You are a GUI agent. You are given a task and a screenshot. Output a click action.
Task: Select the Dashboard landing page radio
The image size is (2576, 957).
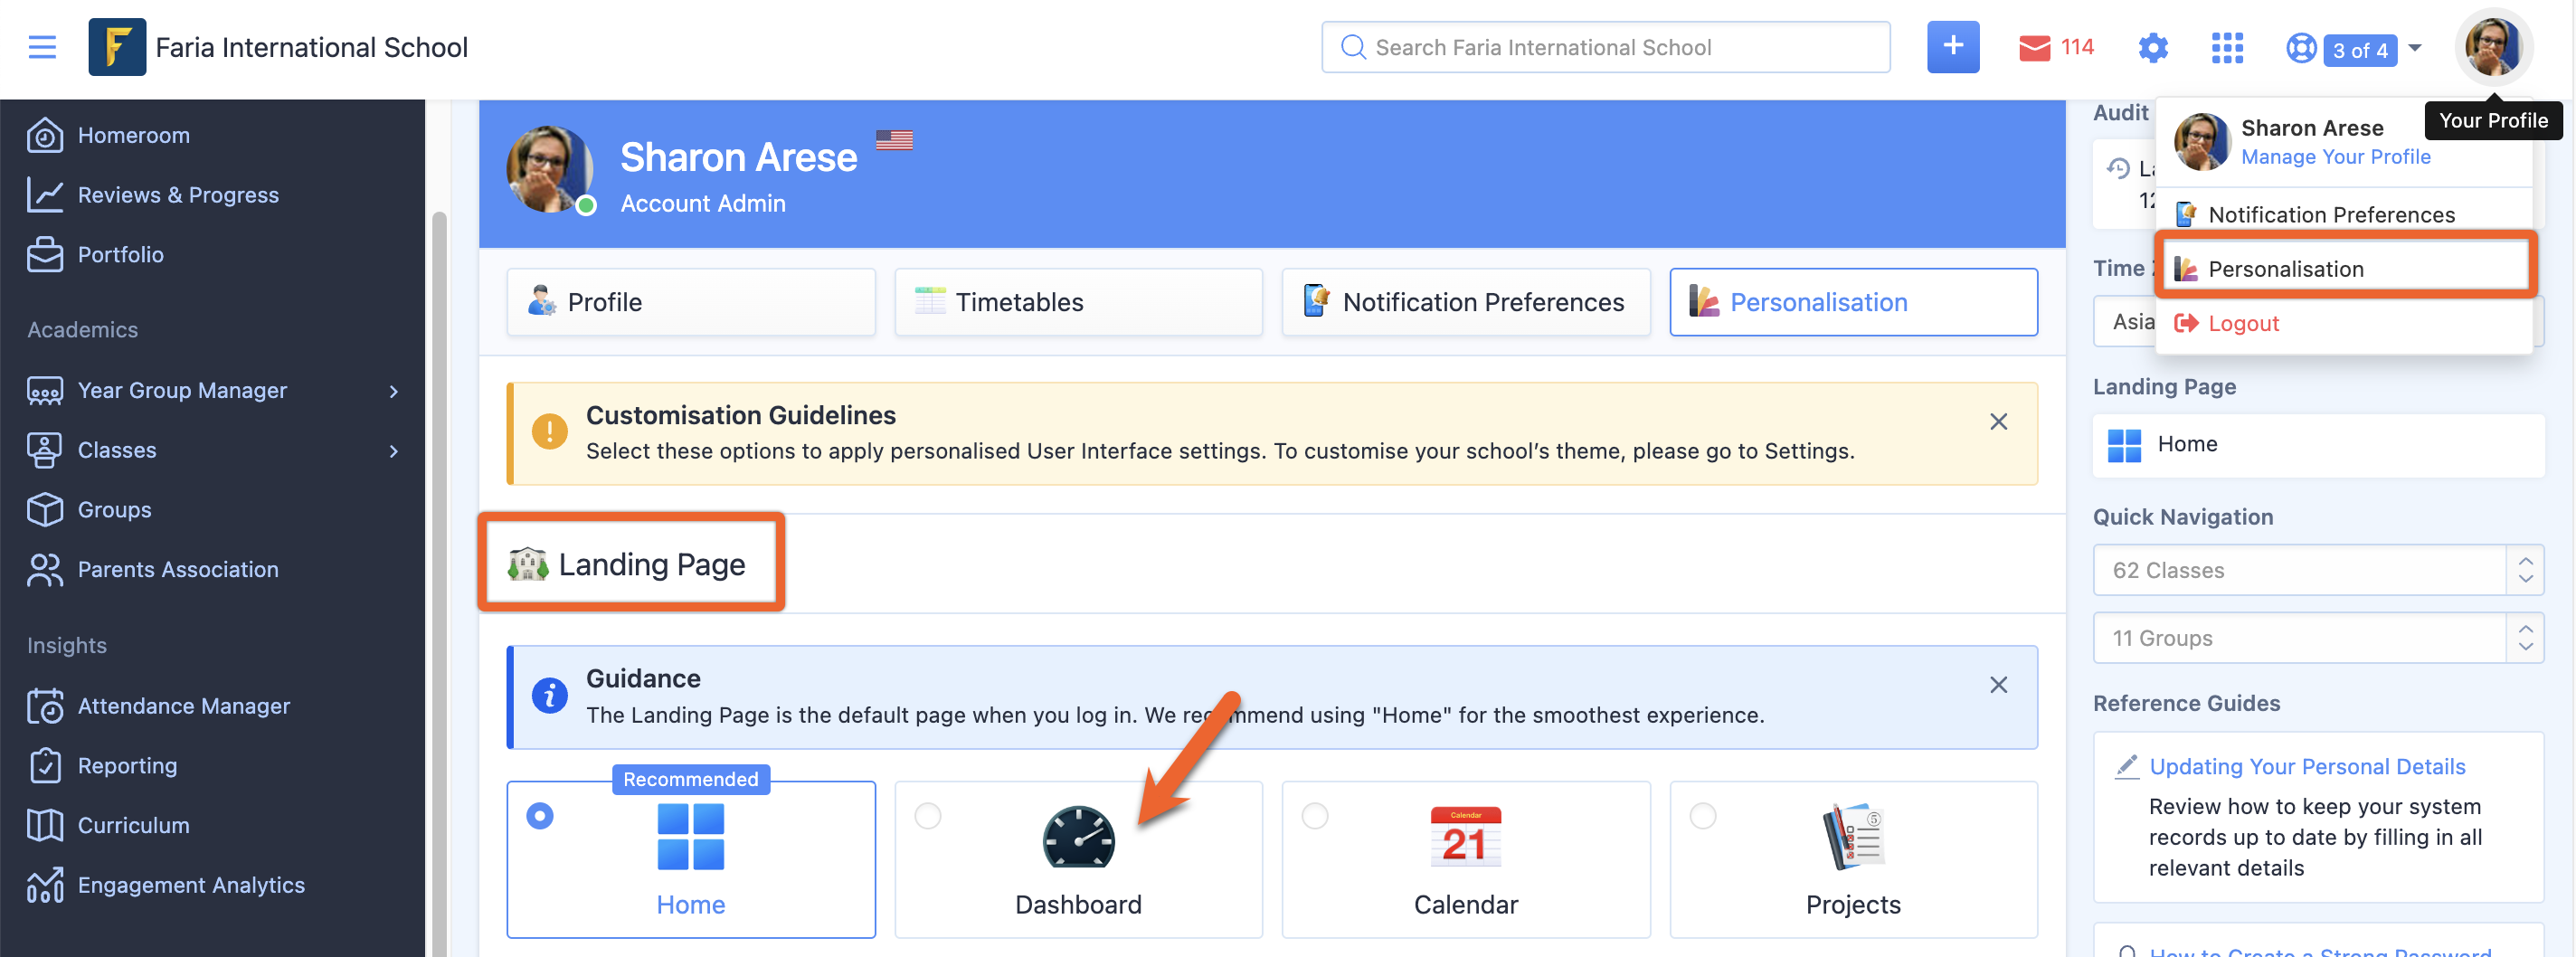[x=928, y=816]
